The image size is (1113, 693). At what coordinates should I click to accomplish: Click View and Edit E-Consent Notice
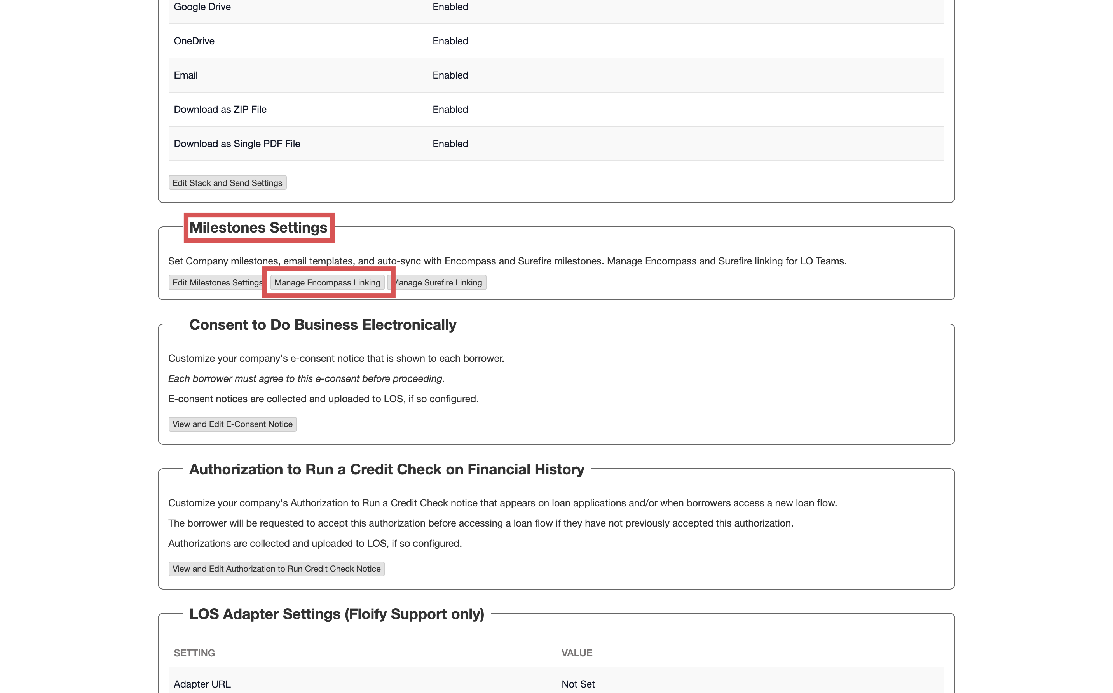click(x=232, y=424)
